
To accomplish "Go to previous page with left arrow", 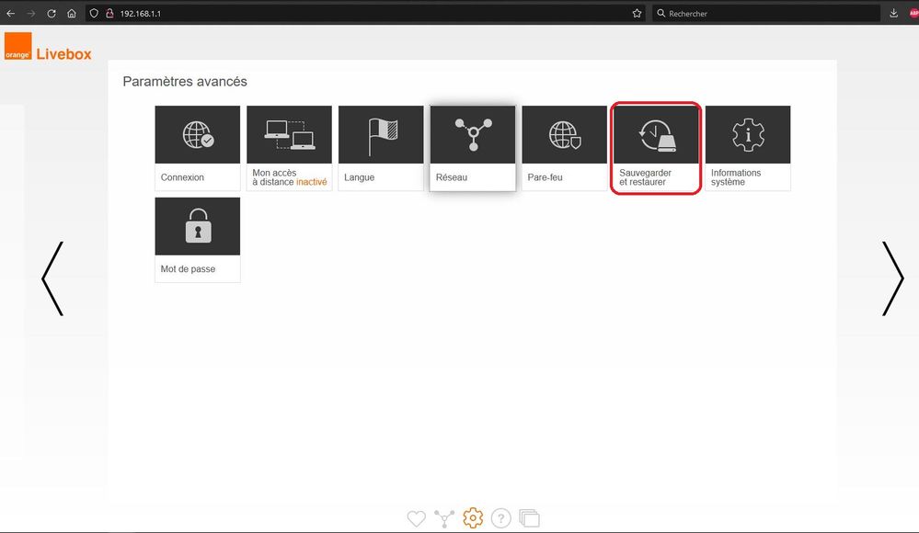I will pos(52,278).
